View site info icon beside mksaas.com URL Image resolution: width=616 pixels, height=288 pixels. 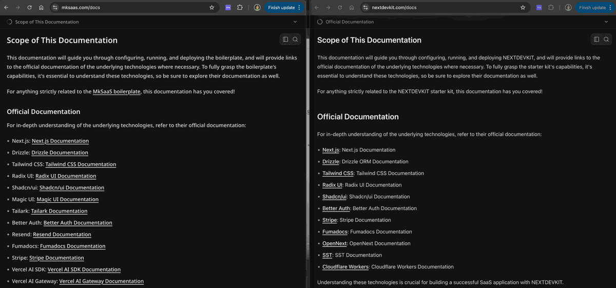(55, 8)
